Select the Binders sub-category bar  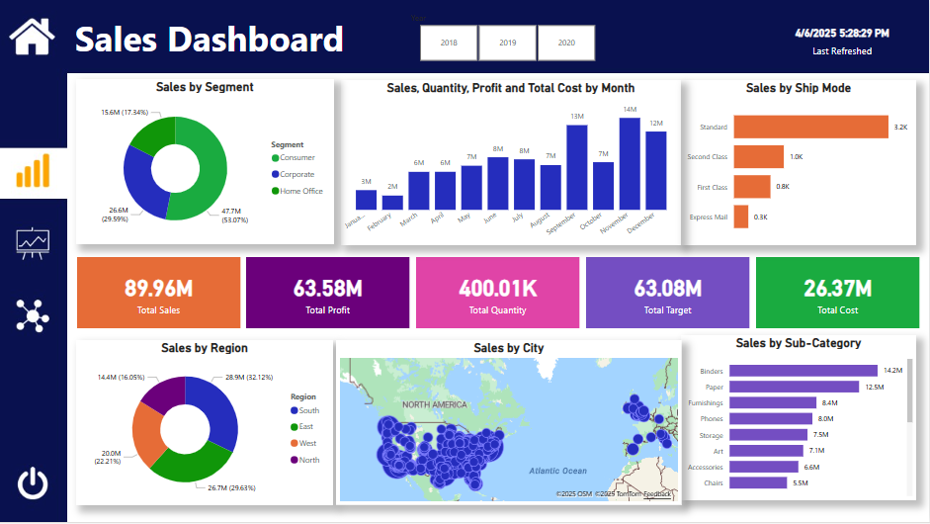pyautogui.click(x=803, y=371)
